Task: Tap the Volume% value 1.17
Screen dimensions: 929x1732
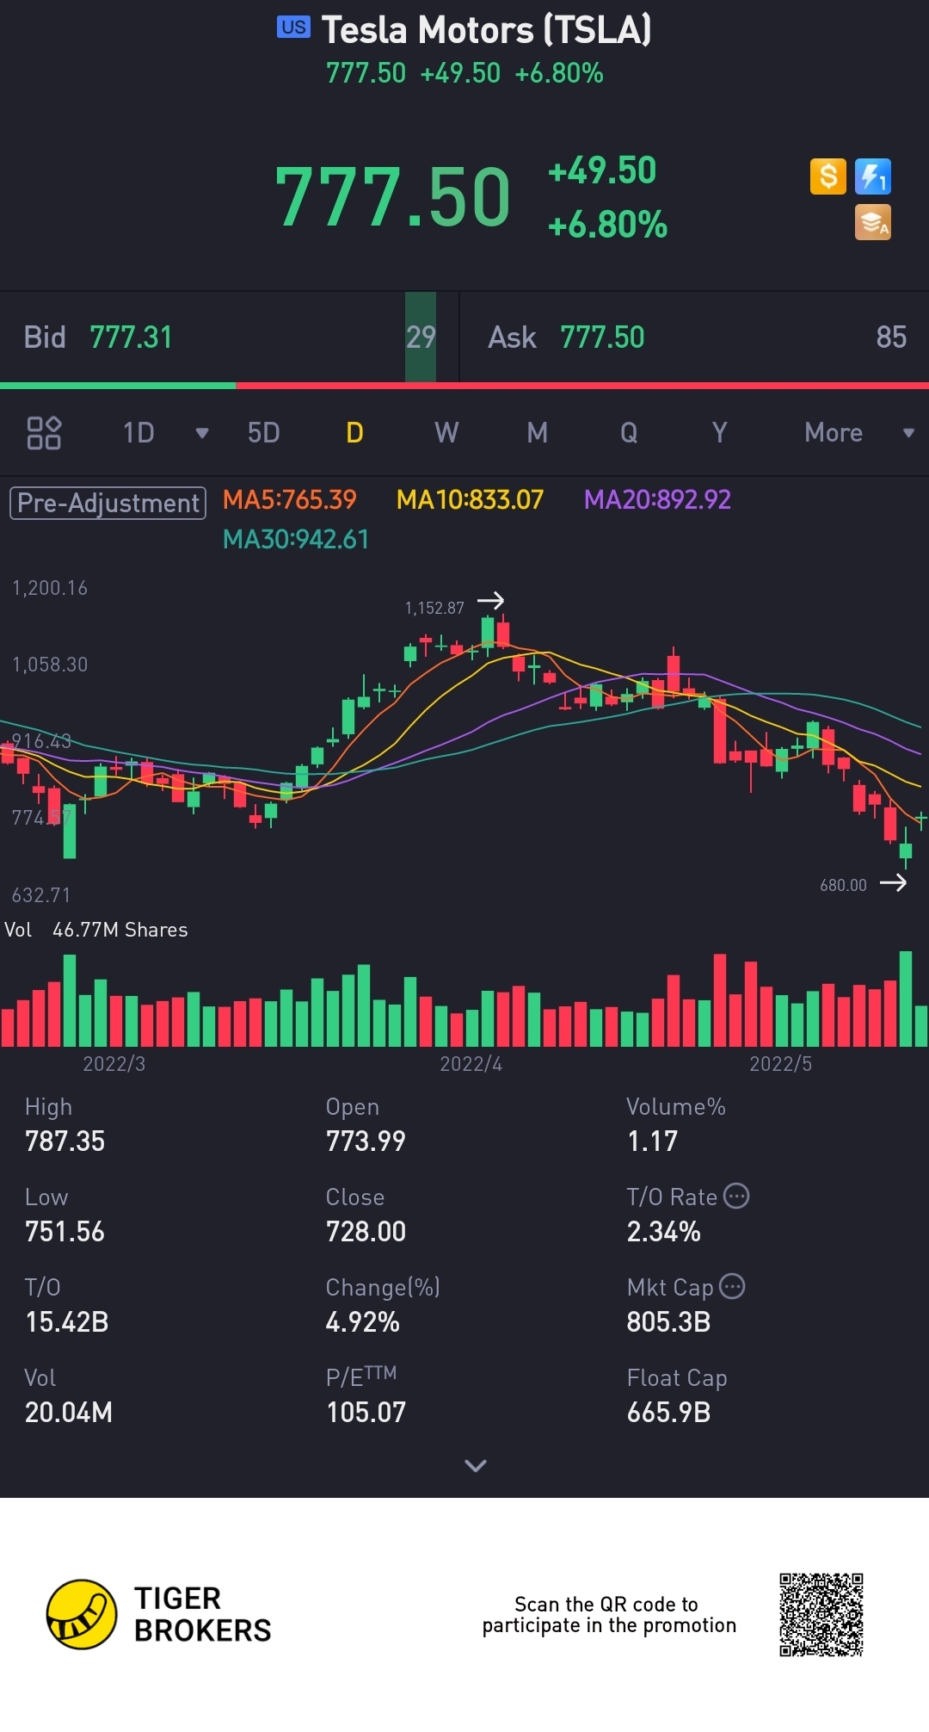Action: pyautogui.click(x=652, y=1141)
